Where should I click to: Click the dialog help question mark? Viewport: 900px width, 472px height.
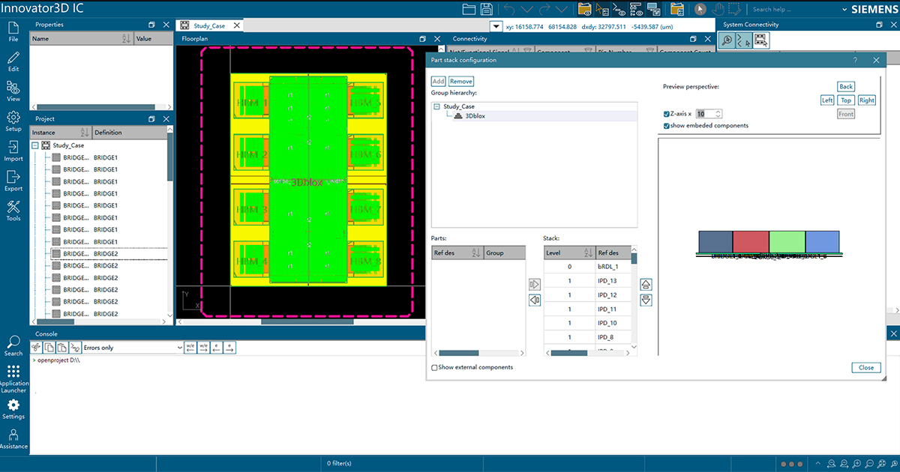tap(856, 60)
